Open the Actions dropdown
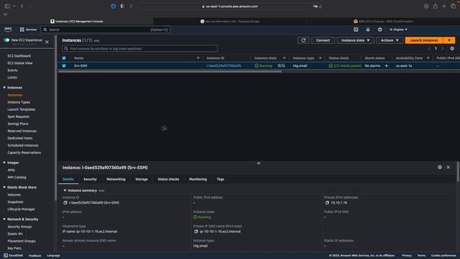 390,40
